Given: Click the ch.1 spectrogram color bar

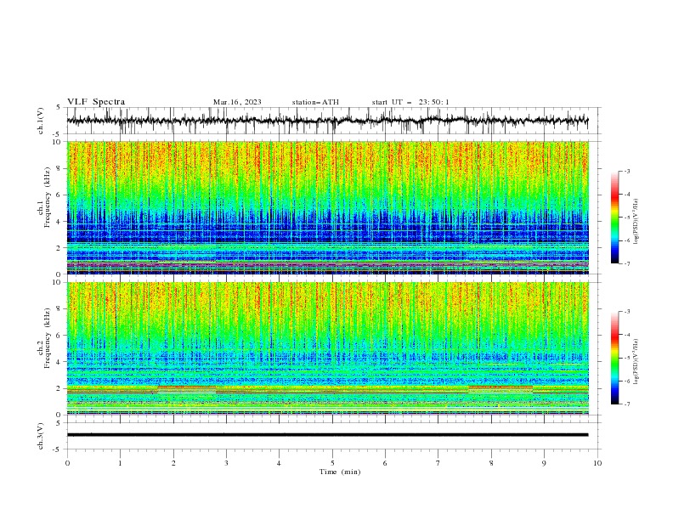Looking at the screenshot, I should [x=614, y=218].
